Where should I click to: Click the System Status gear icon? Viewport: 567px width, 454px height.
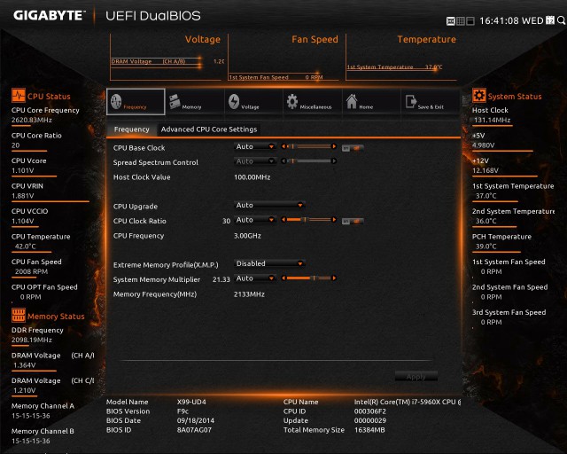[x=478, y=96]
